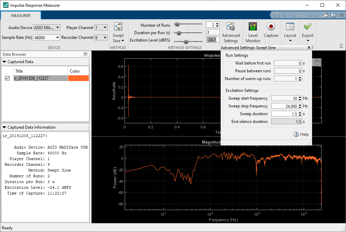
Task: Open the Advanced Settings gear icon
Action: point(231,27)
